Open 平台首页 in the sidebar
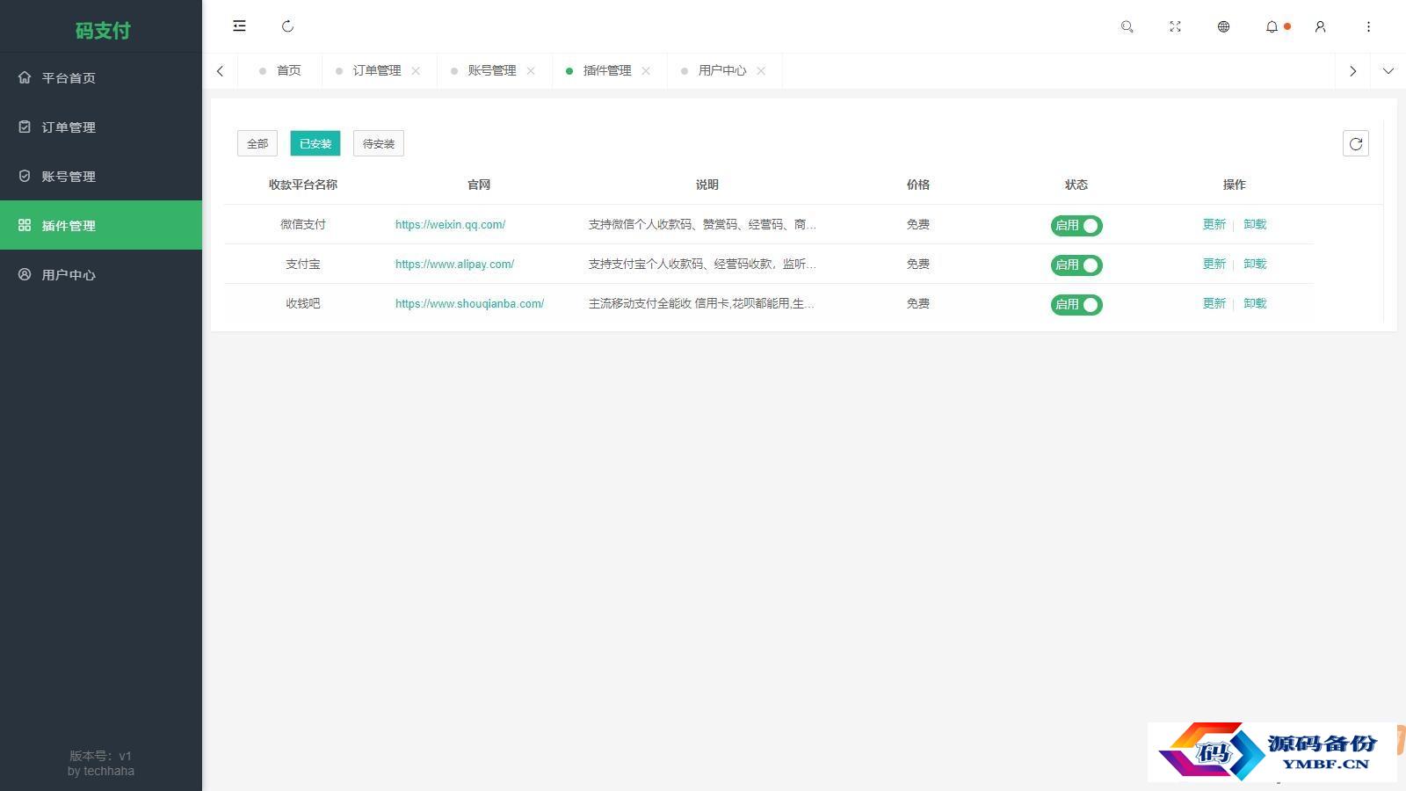This screenshot has height=791, width=1406. click(101, 77)
